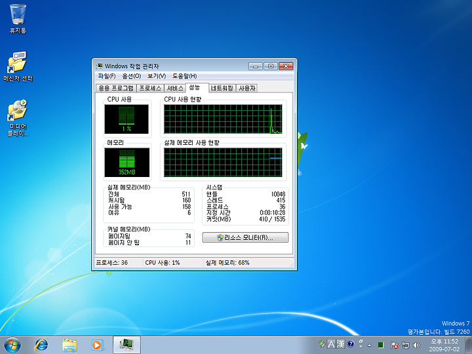472x354 pixels.
Task: Click the 스레드 count 415
Action: tap(281, 200)
